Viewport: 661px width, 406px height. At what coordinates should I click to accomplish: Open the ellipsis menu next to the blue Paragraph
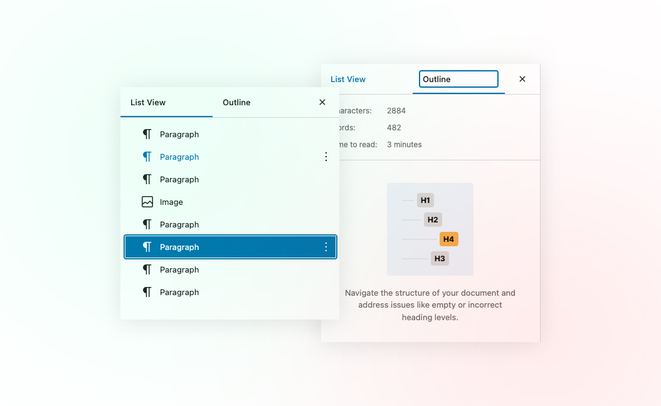[325, 157]
